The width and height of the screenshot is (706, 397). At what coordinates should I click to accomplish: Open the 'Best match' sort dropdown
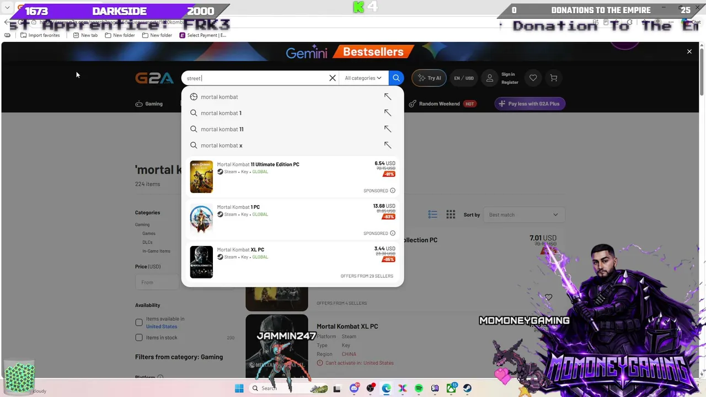(x=523, y=214)
